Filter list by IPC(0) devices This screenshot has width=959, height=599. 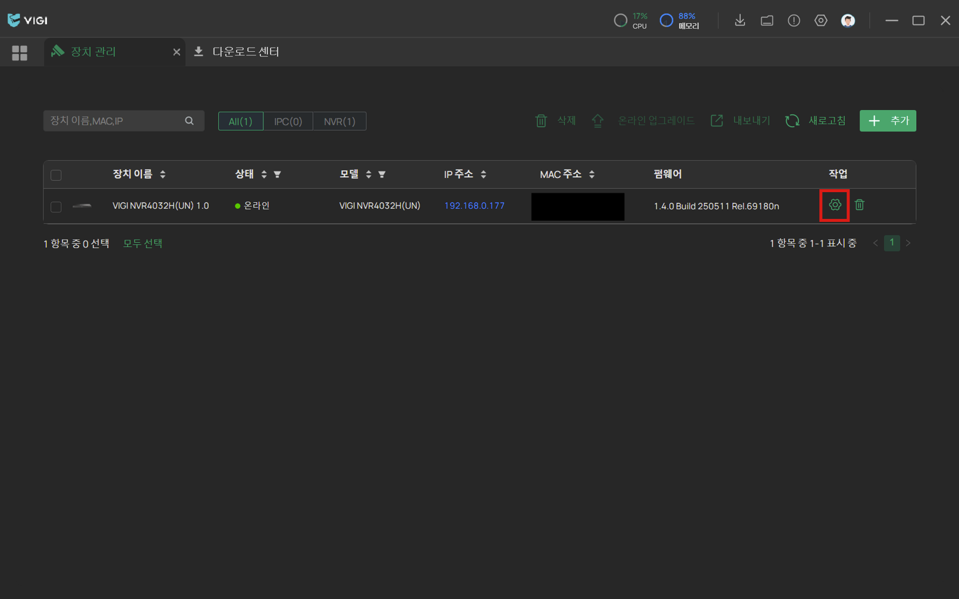(288, 121)
